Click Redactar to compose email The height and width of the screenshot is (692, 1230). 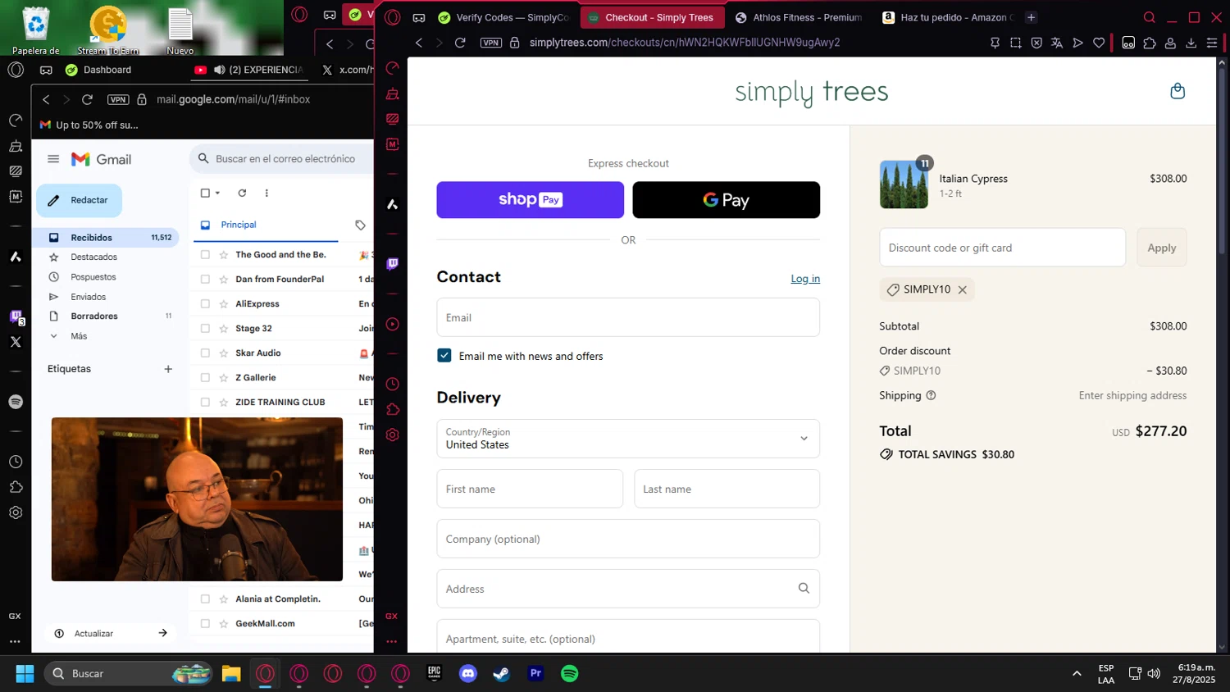click(x=79, y=200)
